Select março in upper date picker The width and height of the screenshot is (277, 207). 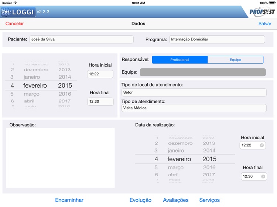click(x=31, y=94)
